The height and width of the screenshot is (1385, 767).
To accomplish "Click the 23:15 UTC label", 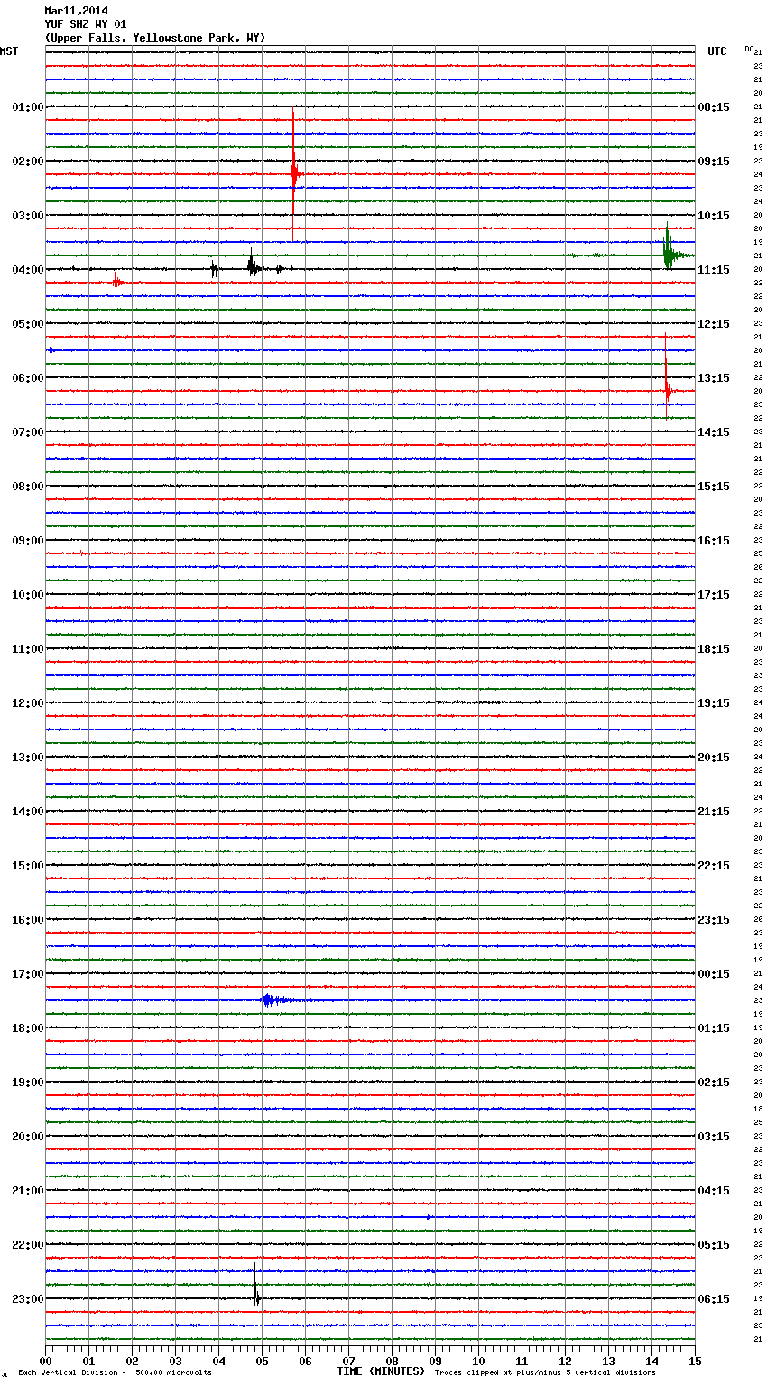I will (714, 920).
